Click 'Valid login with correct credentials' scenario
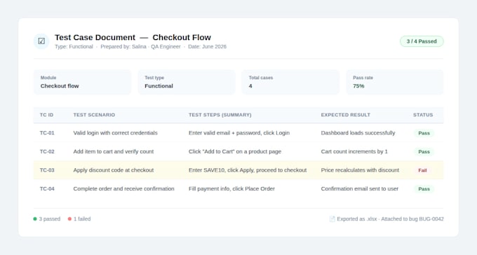This screenshot has height=255, width=477. (x=115, y=133)
